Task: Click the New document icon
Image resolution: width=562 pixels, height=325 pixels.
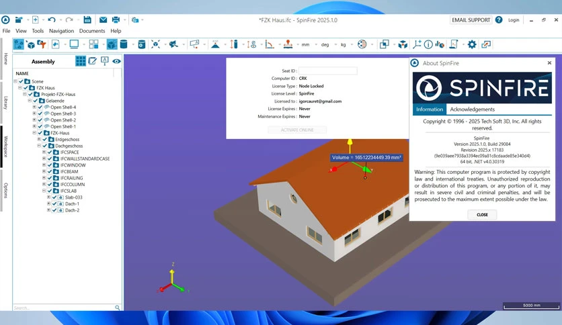Action: pos(36,20)
